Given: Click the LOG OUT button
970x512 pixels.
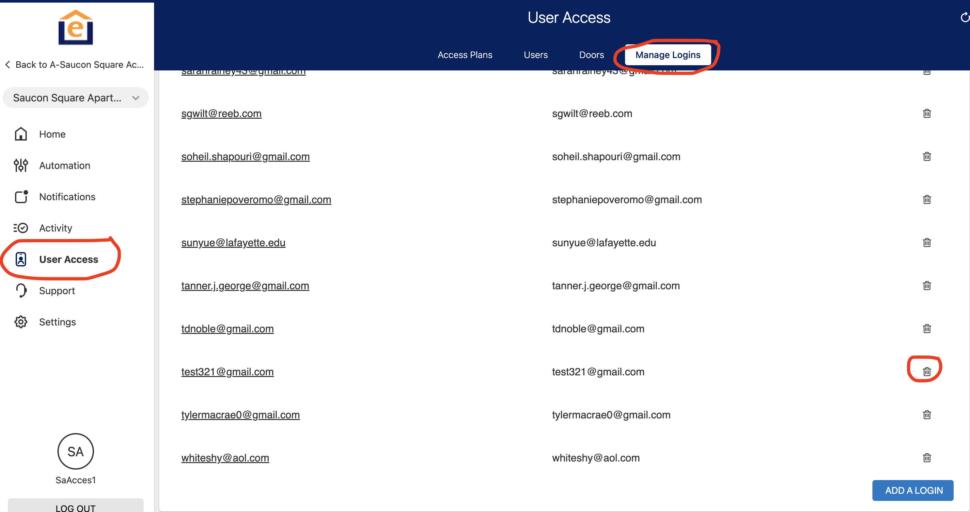Looking at the screenshot, I should pos(76,506).
